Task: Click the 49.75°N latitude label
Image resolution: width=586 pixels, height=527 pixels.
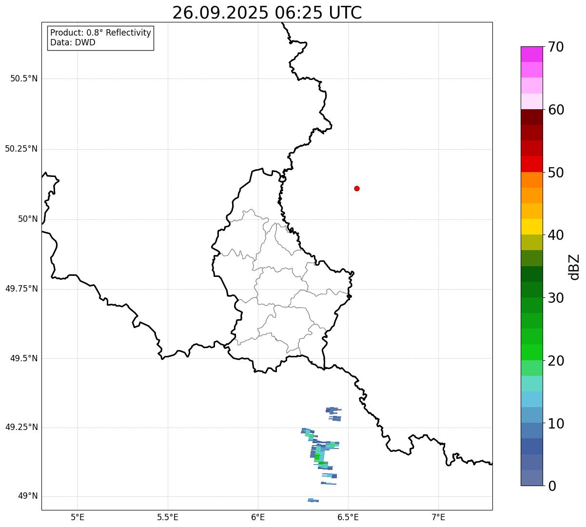Action: pyautogui.click(x=21, y=289)
